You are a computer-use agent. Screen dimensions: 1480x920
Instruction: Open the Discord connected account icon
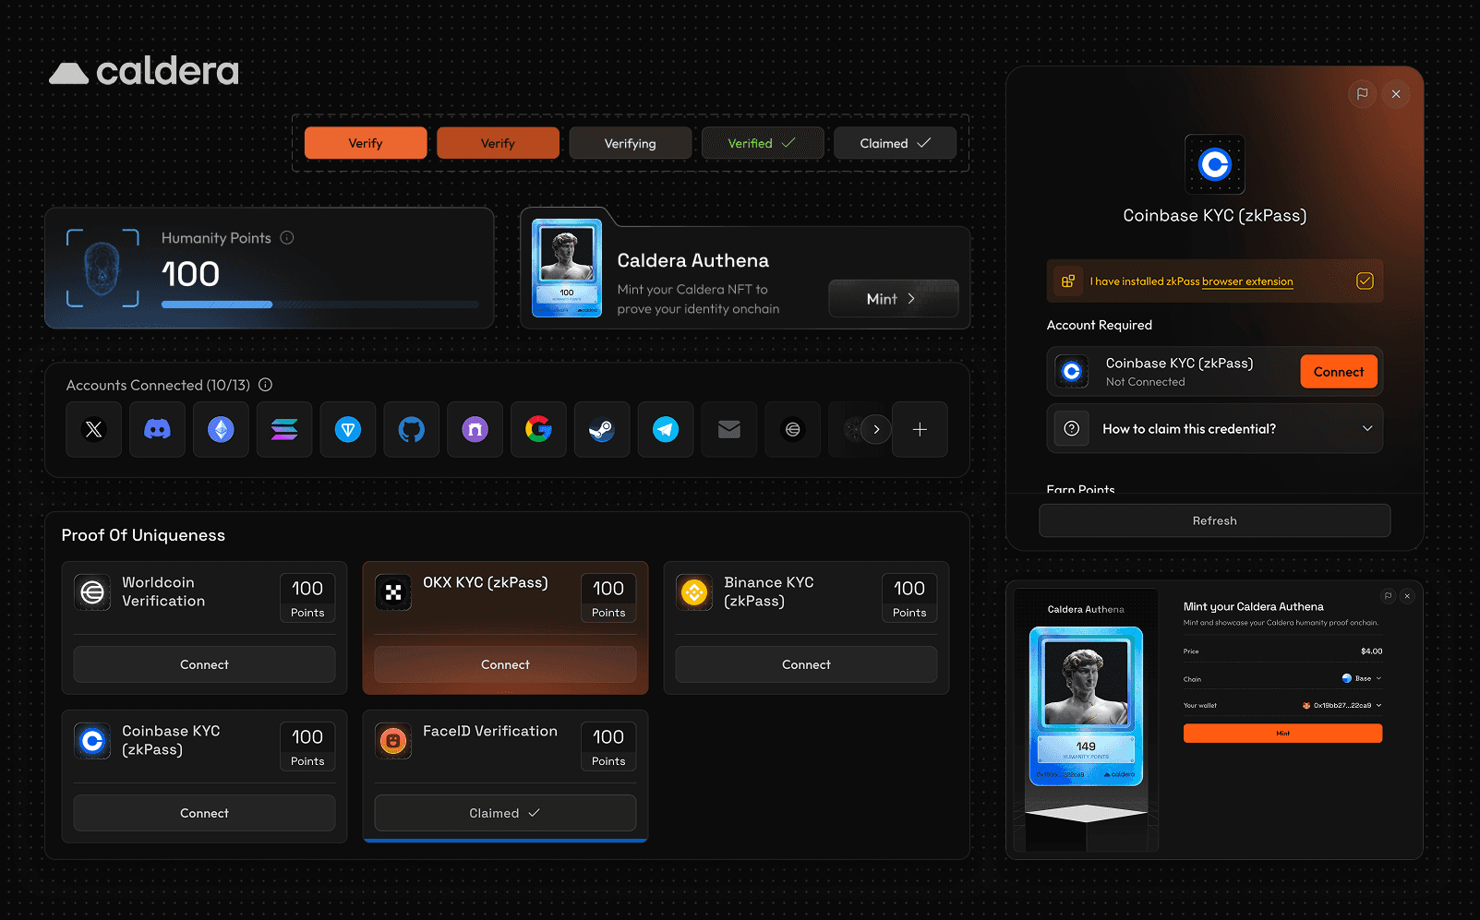point(157,429)
